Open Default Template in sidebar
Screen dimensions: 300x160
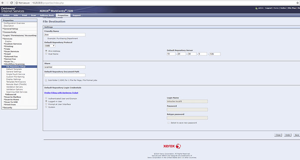pyautogui.click(x=14, y=69)
